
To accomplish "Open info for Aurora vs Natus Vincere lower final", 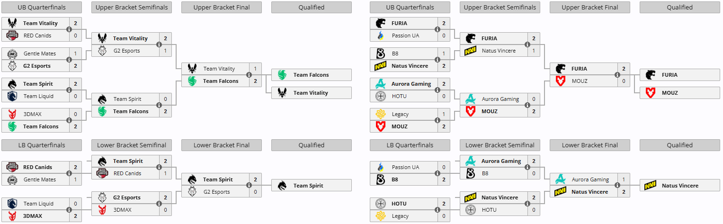I will point(617,186).
